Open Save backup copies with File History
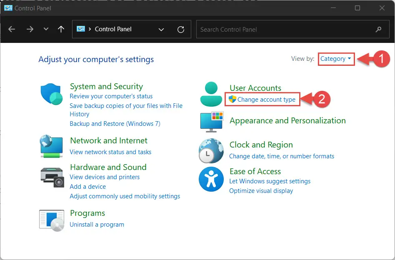Screen dimensions: 395x260 [126, 110]
